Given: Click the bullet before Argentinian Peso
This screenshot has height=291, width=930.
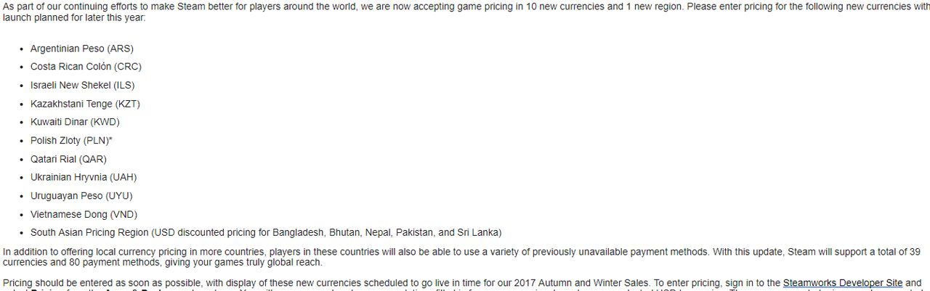Looking at the screenshot, I should coord(22,49).
